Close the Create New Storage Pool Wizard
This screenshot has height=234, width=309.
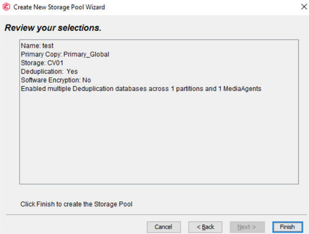tap(304, 7)
